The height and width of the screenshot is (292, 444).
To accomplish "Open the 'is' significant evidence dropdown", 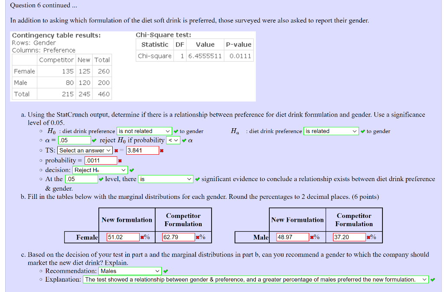I will pyautogui.click(x=166, y=179).
